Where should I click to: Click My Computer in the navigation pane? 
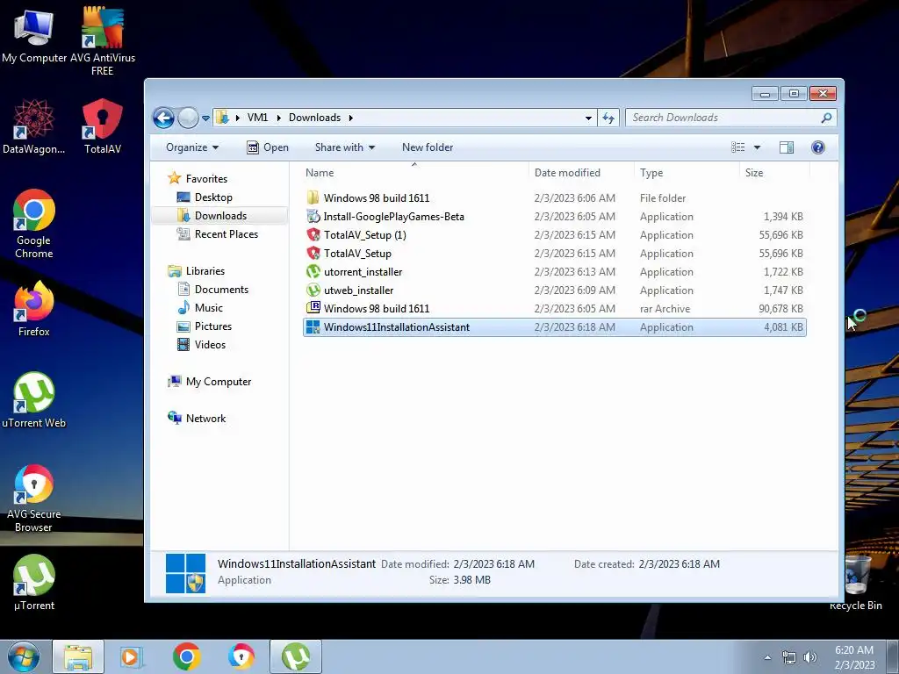click(x=209, y=382)
